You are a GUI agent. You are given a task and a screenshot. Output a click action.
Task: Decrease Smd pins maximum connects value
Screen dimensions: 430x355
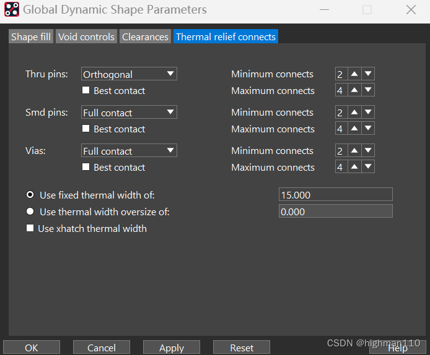pos(368,129)
